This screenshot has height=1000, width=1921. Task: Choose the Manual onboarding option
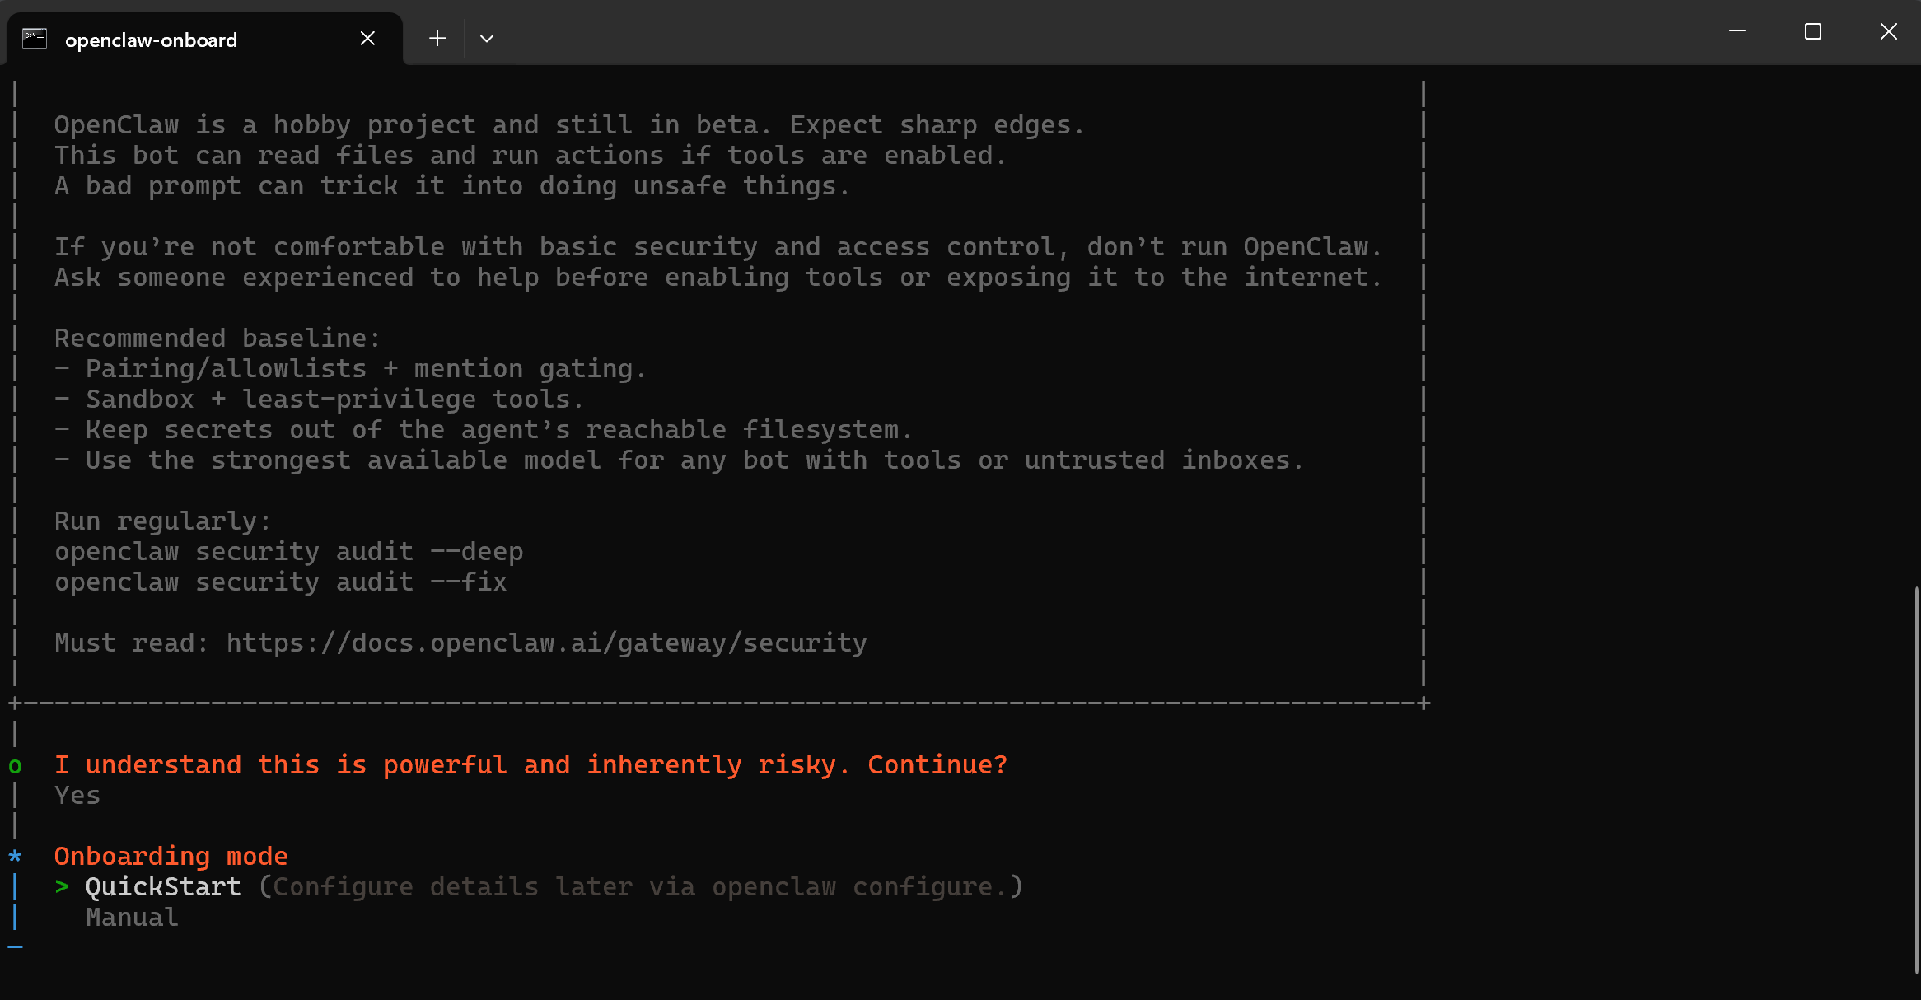click(x=132, y=918)
